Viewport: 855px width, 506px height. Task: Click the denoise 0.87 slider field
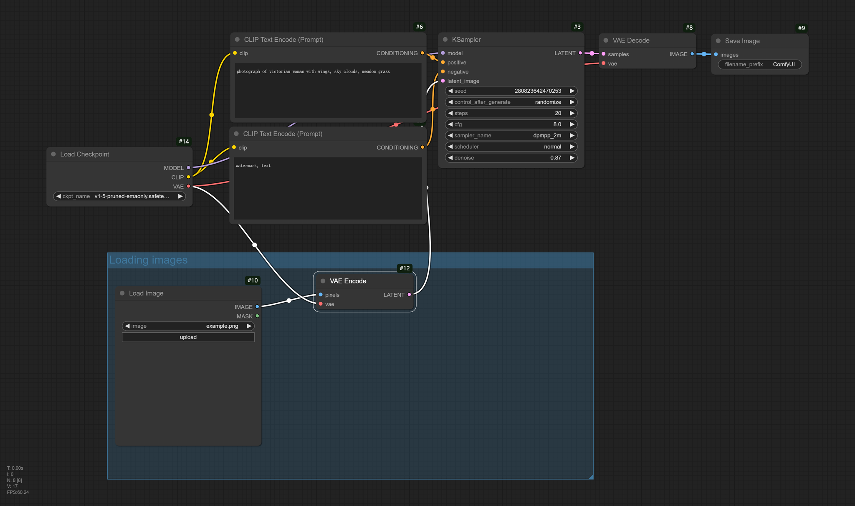coord(511,158)
